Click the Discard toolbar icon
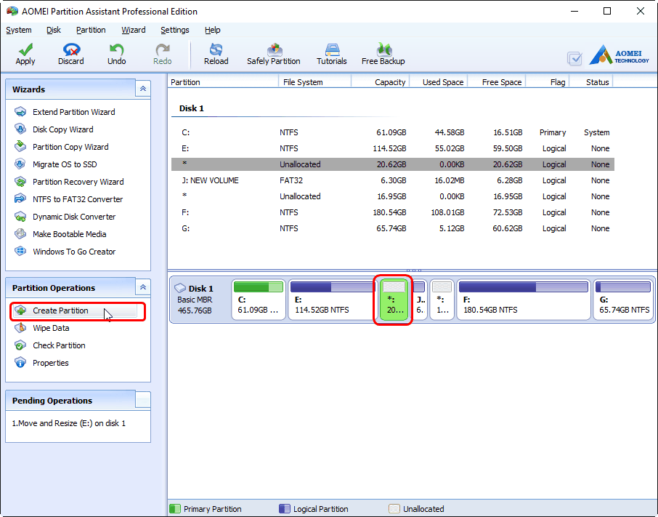Image resolution: width=658 pixels, height=517 pixels. pyautogui.click(x=71, y=49)
